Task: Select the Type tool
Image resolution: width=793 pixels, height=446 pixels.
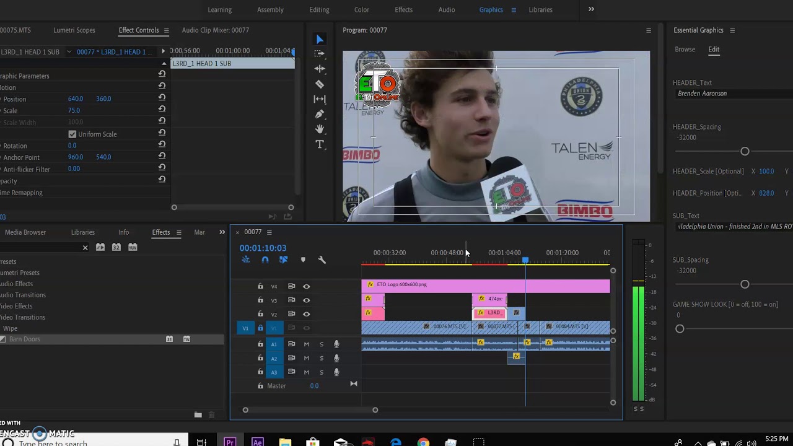Action: (x=320, y=144)
